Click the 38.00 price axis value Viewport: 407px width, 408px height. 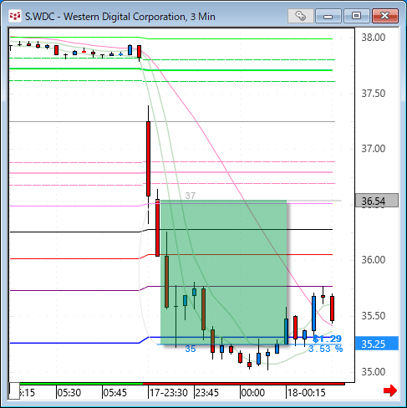pyautogui.click(x=374, y=38)
